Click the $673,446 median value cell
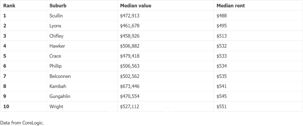Viewport: 303px width, 126px height. pyautogui.click(x=166, y=86)
